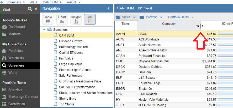Click All in the breadcrumb

[32, 2]
